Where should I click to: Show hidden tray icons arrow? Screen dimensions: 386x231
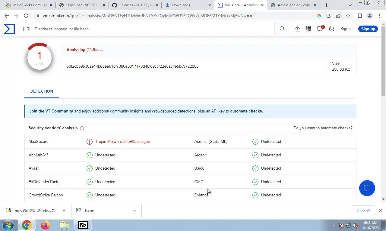334,225
